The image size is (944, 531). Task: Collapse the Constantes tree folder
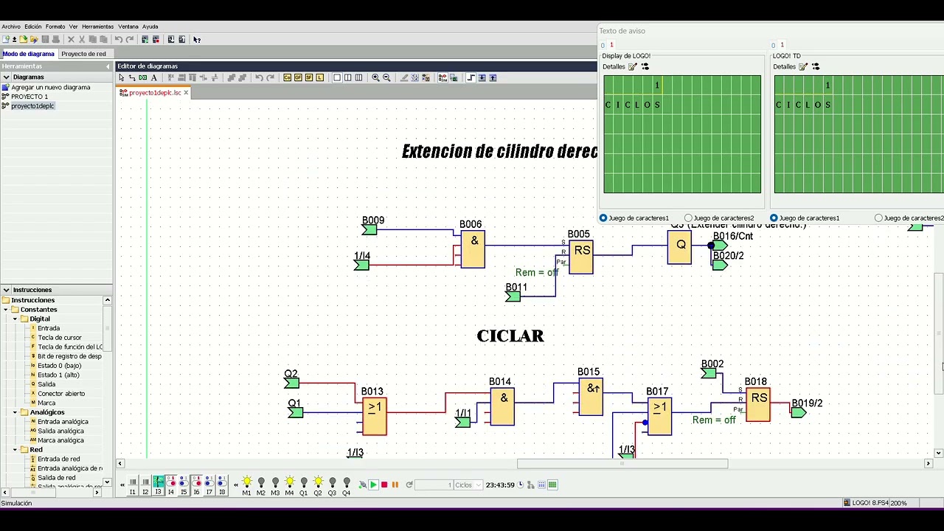pos(7,310)
